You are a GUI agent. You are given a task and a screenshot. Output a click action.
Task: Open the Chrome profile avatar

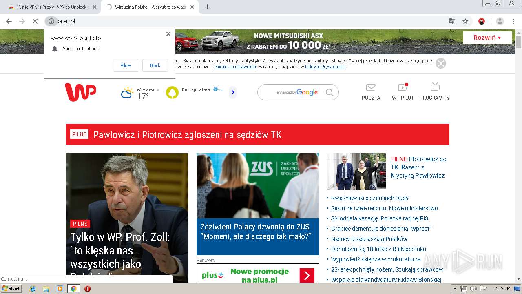500,21
